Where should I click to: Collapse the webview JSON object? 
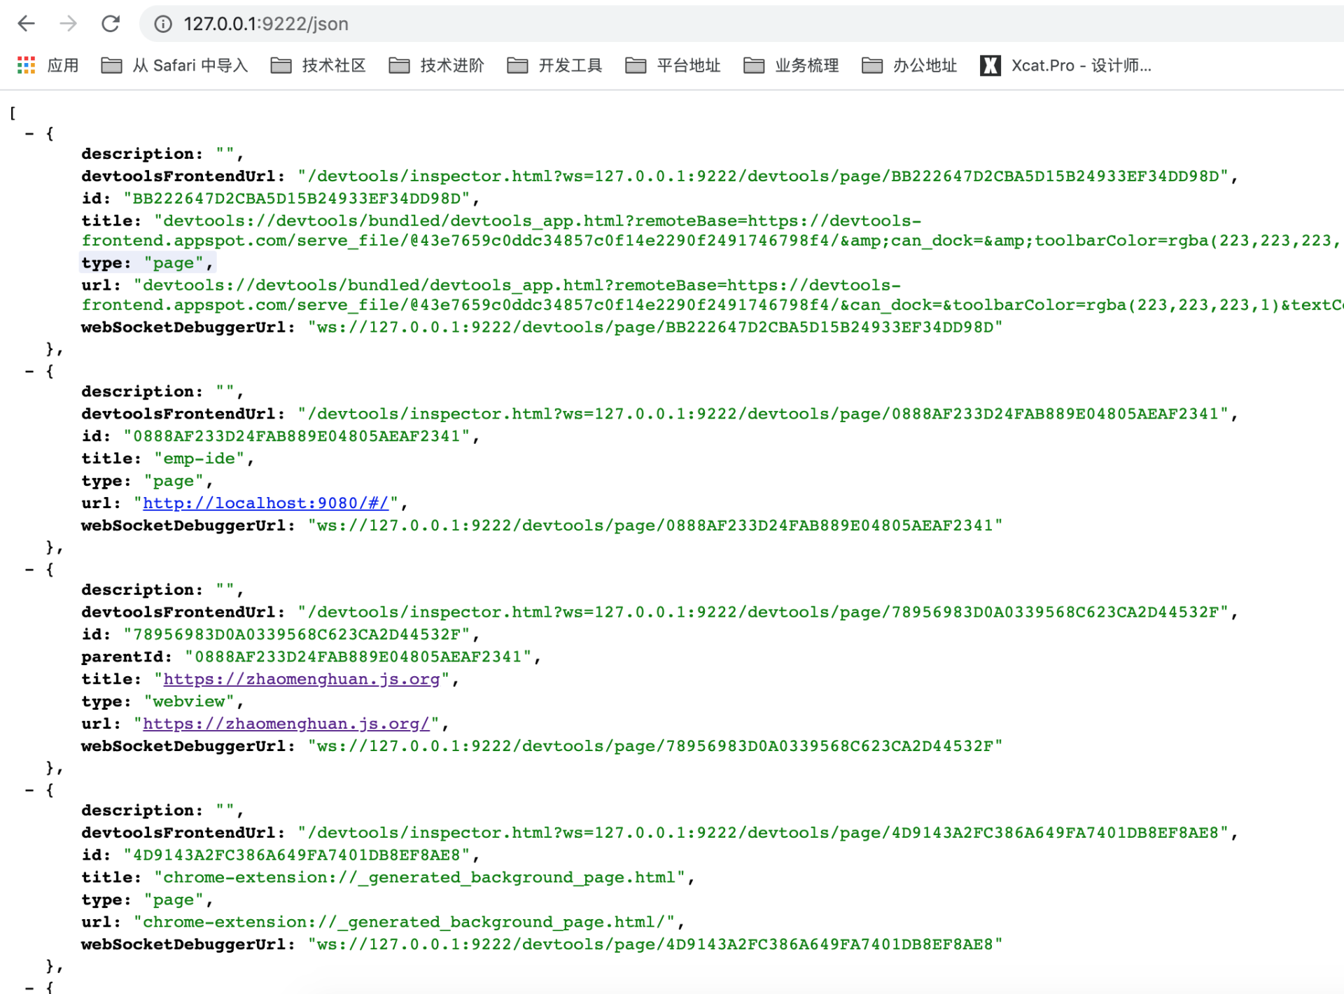(x=29, y=569)
